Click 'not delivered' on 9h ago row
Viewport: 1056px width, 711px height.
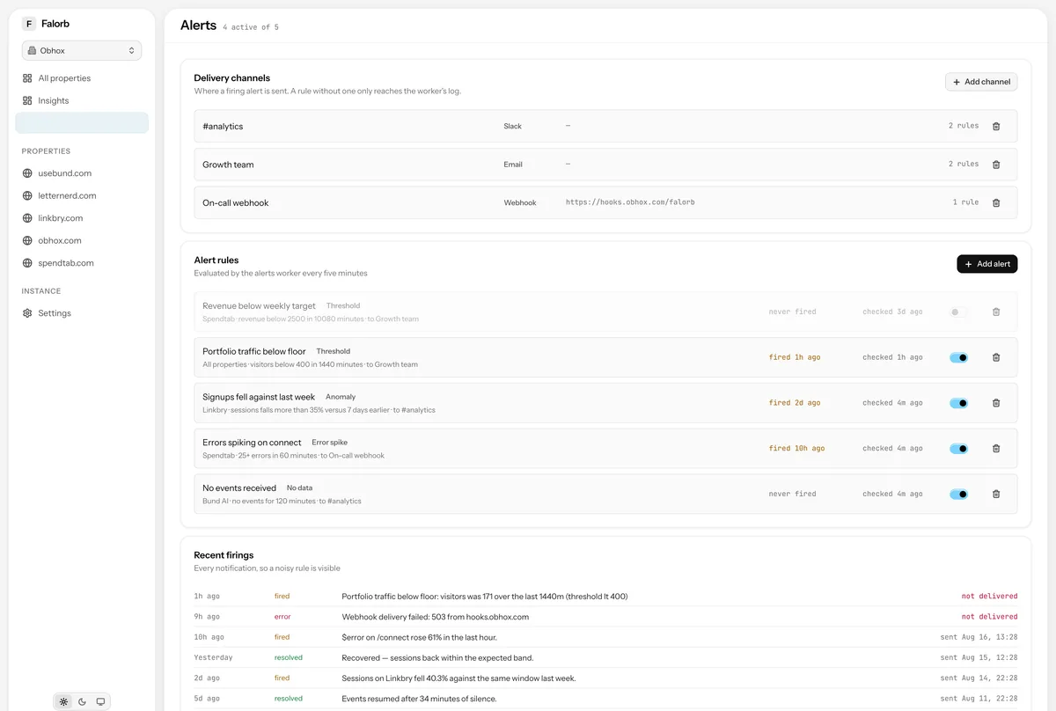tap(989, 617)
